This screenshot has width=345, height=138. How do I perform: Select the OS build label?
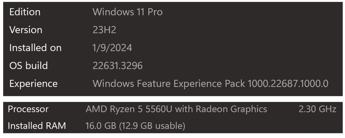pos(28,66)
